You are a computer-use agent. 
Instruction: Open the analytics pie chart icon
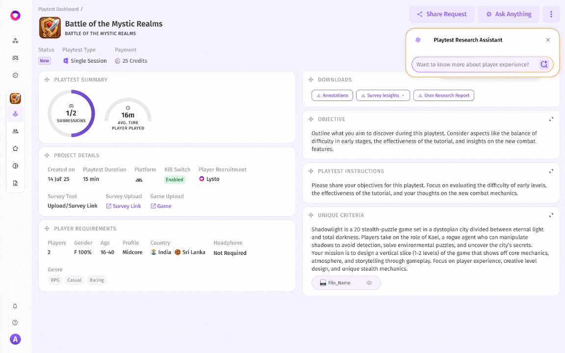tap(15, 166)
